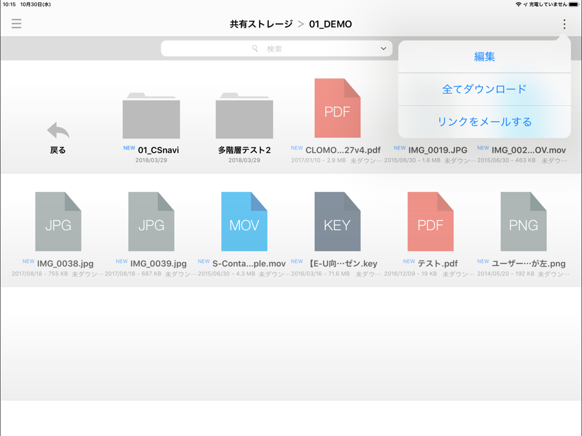This screenshot has width=582, height=436.
Task: Open the 多階層テスト2 folder icon
Action: click(244, 115)
